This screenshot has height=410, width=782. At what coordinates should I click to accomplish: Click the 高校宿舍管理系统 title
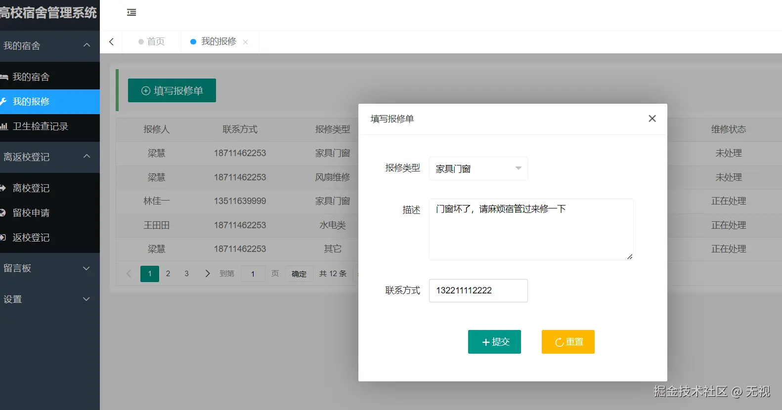pyautogui.click(x=48, y=12)
